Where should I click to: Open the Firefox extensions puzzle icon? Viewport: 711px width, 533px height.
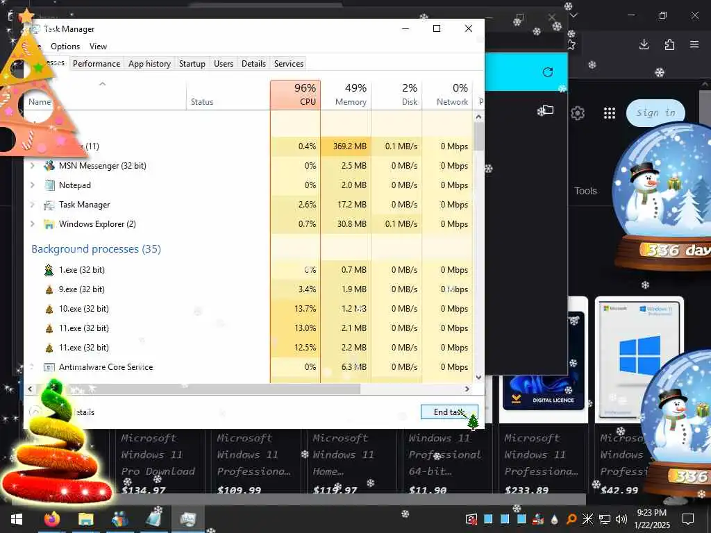669,44
